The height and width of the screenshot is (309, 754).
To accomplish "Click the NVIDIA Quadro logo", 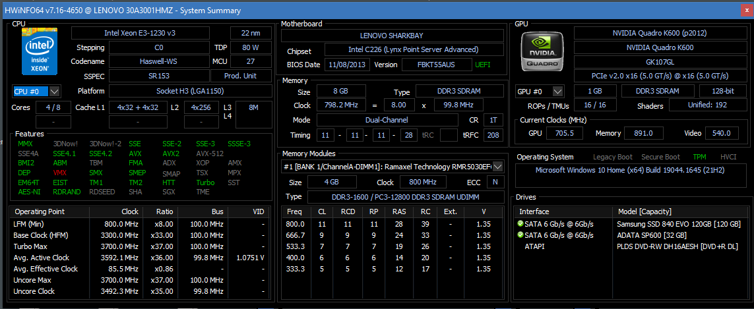I will [542, 51].
